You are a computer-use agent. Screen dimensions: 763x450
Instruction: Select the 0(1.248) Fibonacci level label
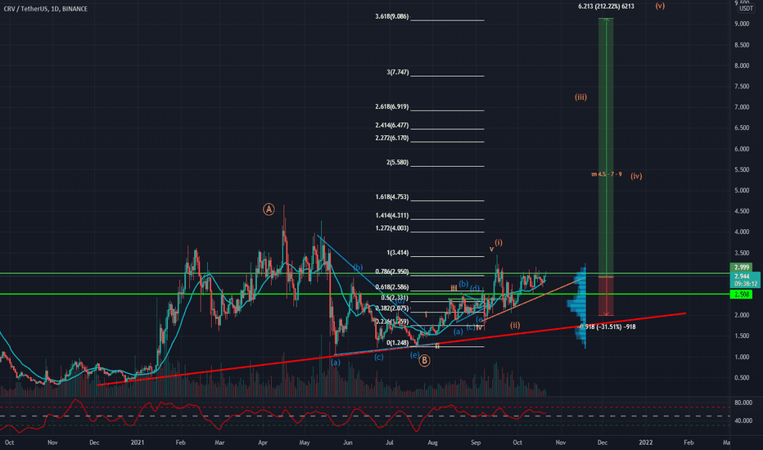(x=398, y=343)
